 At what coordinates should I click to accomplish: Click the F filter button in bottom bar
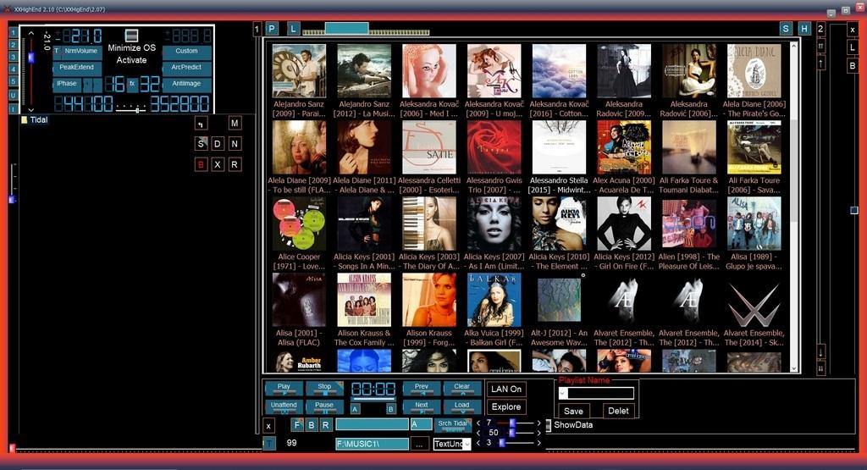click(297, 424)
